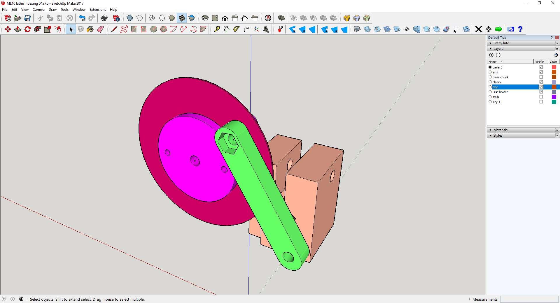Pick the Follow Me tool

(38, 29)
